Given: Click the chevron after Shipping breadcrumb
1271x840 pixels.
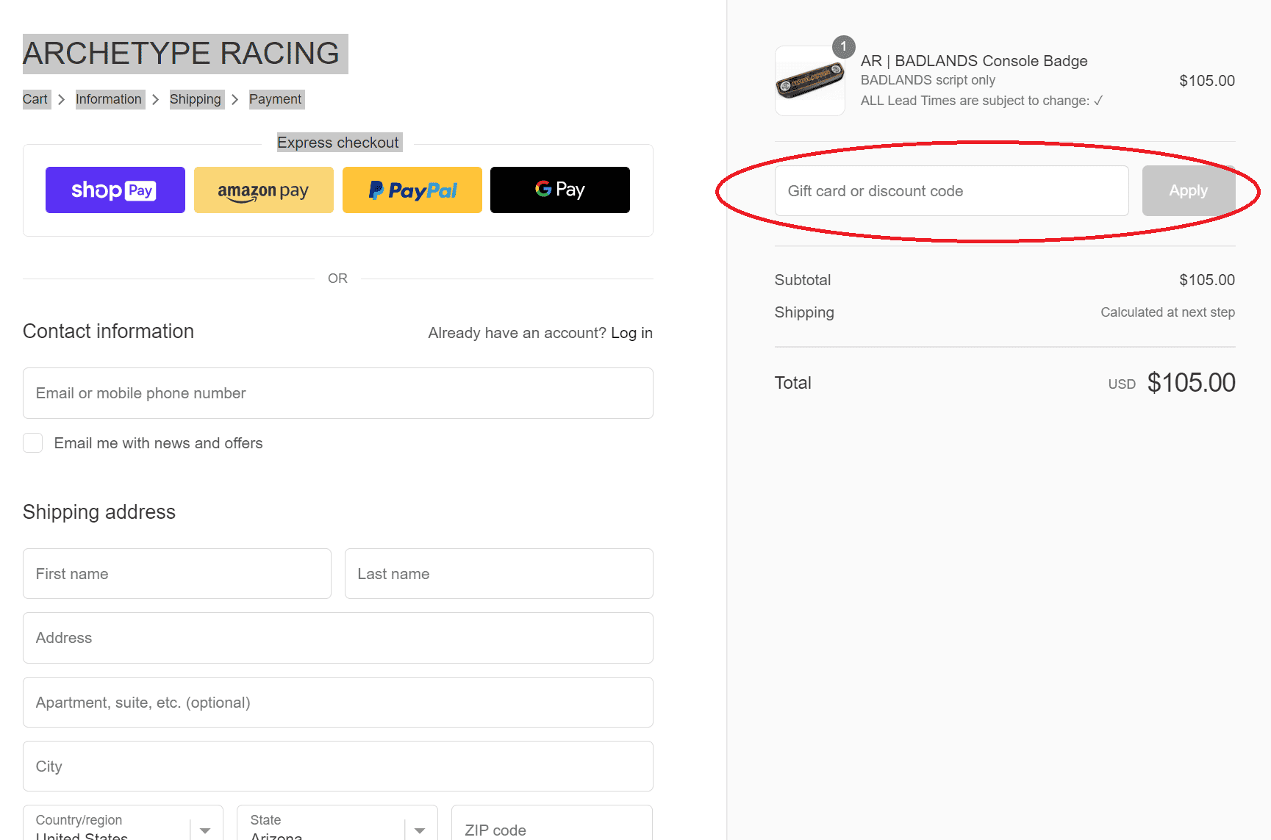Looking at the screenshot, I should click(x=235, y=99).
